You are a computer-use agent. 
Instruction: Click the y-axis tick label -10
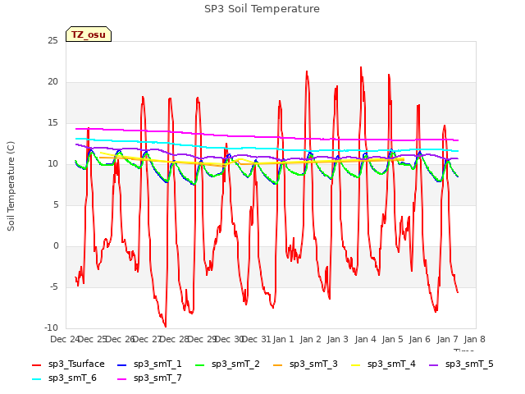coord(52,328)
